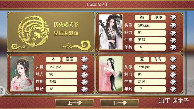194x109 pixels.
Task: Randomize 796.pic portrait with dice
Action: (x=85, y=67)
